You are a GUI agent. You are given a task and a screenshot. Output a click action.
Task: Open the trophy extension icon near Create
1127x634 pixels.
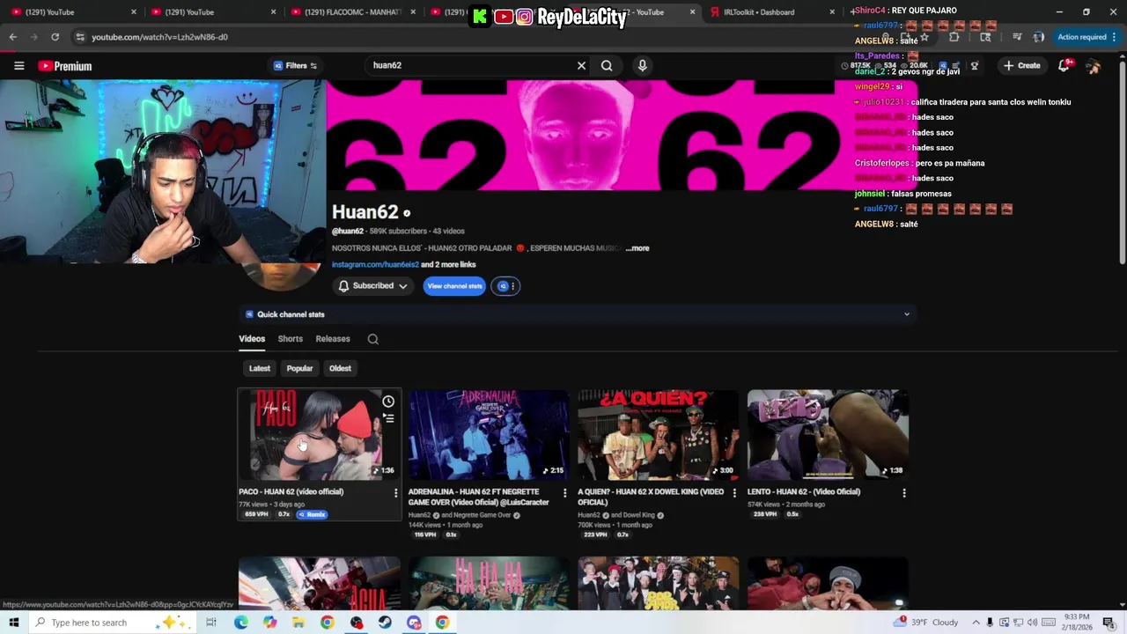(x=974, y=66)
